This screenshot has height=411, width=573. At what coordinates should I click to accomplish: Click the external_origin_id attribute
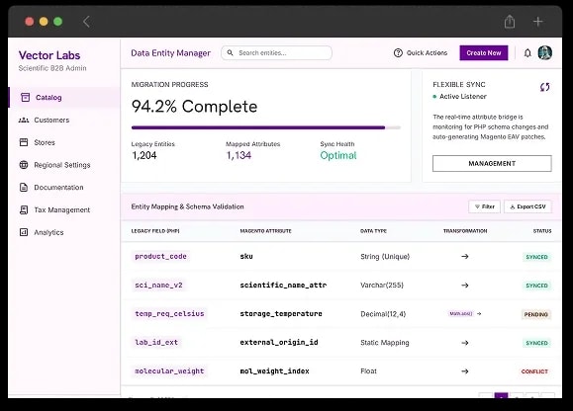pyautogui.click(x=279, y=343)
